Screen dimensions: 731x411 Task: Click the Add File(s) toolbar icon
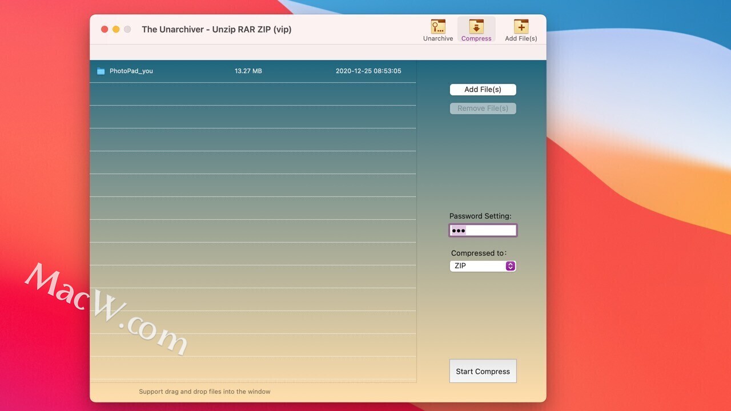coord(521,30)
